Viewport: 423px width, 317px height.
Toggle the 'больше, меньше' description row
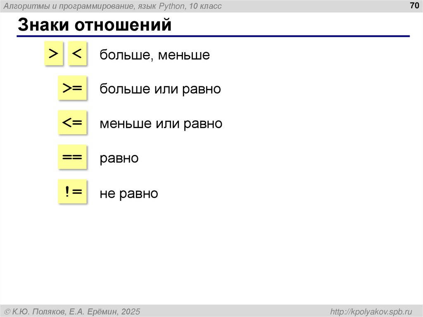pos(154,55)
